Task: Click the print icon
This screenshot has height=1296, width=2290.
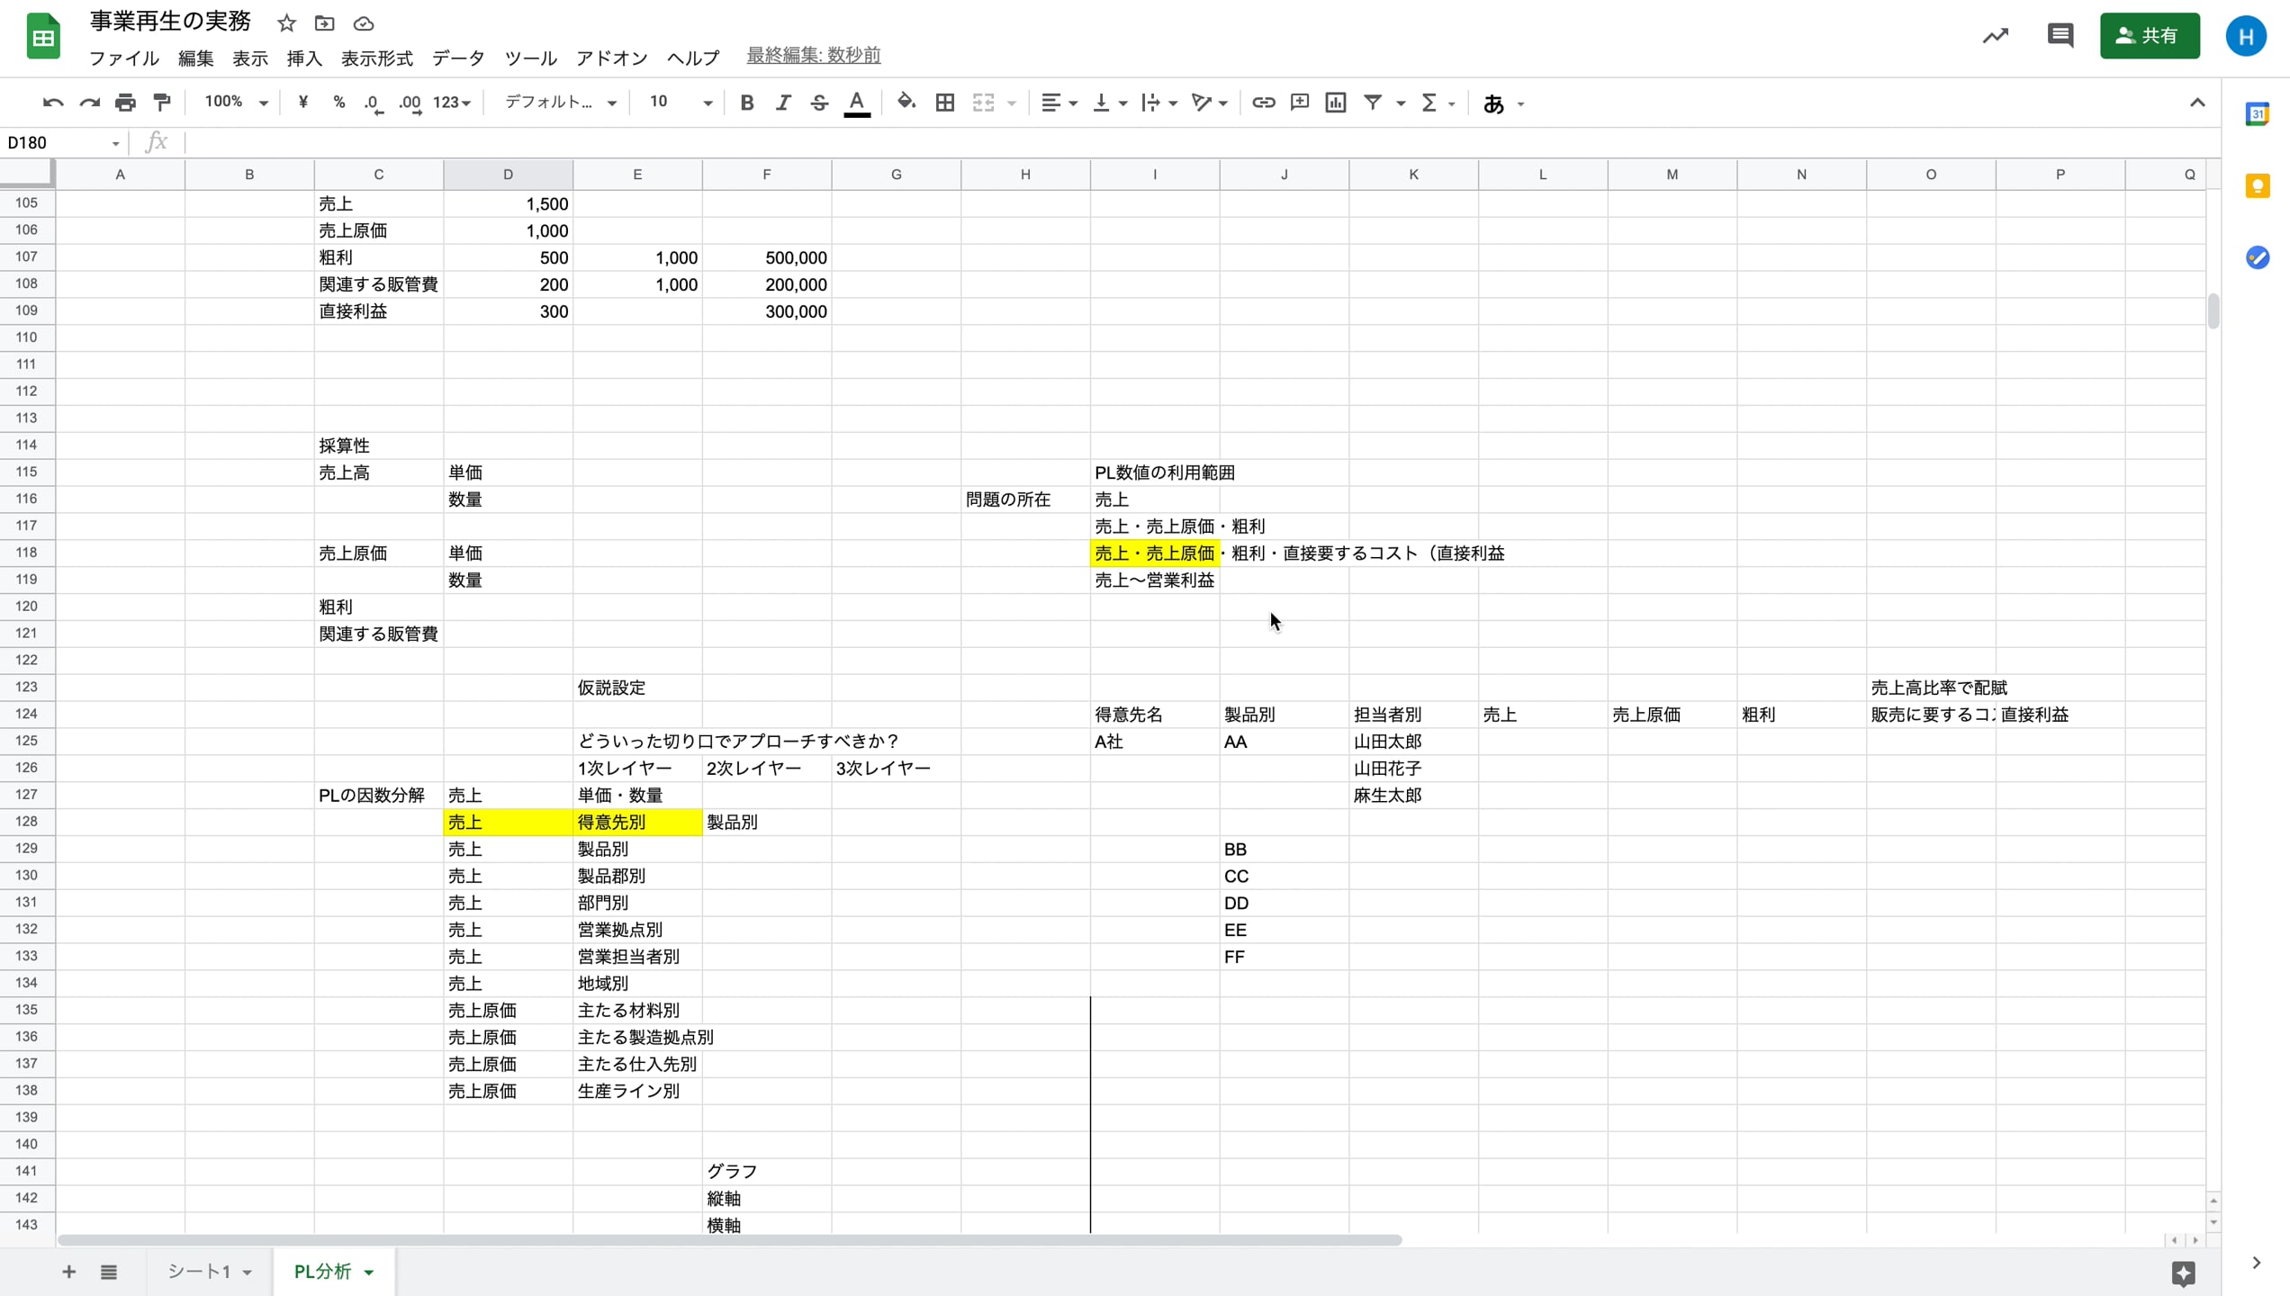Action: pyautogui.click(x=125, y=103)
